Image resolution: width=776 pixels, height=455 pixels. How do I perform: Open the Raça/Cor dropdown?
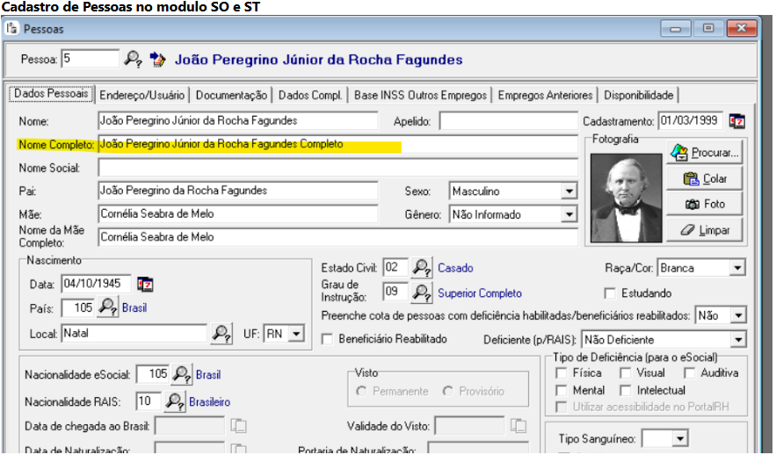pos(736,268)
